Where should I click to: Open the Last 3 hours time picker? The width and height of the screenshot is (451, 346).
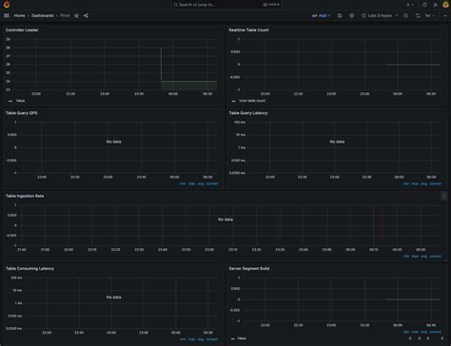[380, 15]
